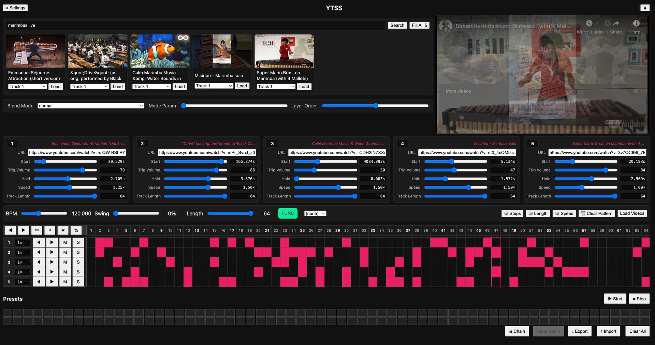
Task: Click the global shift-right arrow above the track rows
Action: [23, 230]
